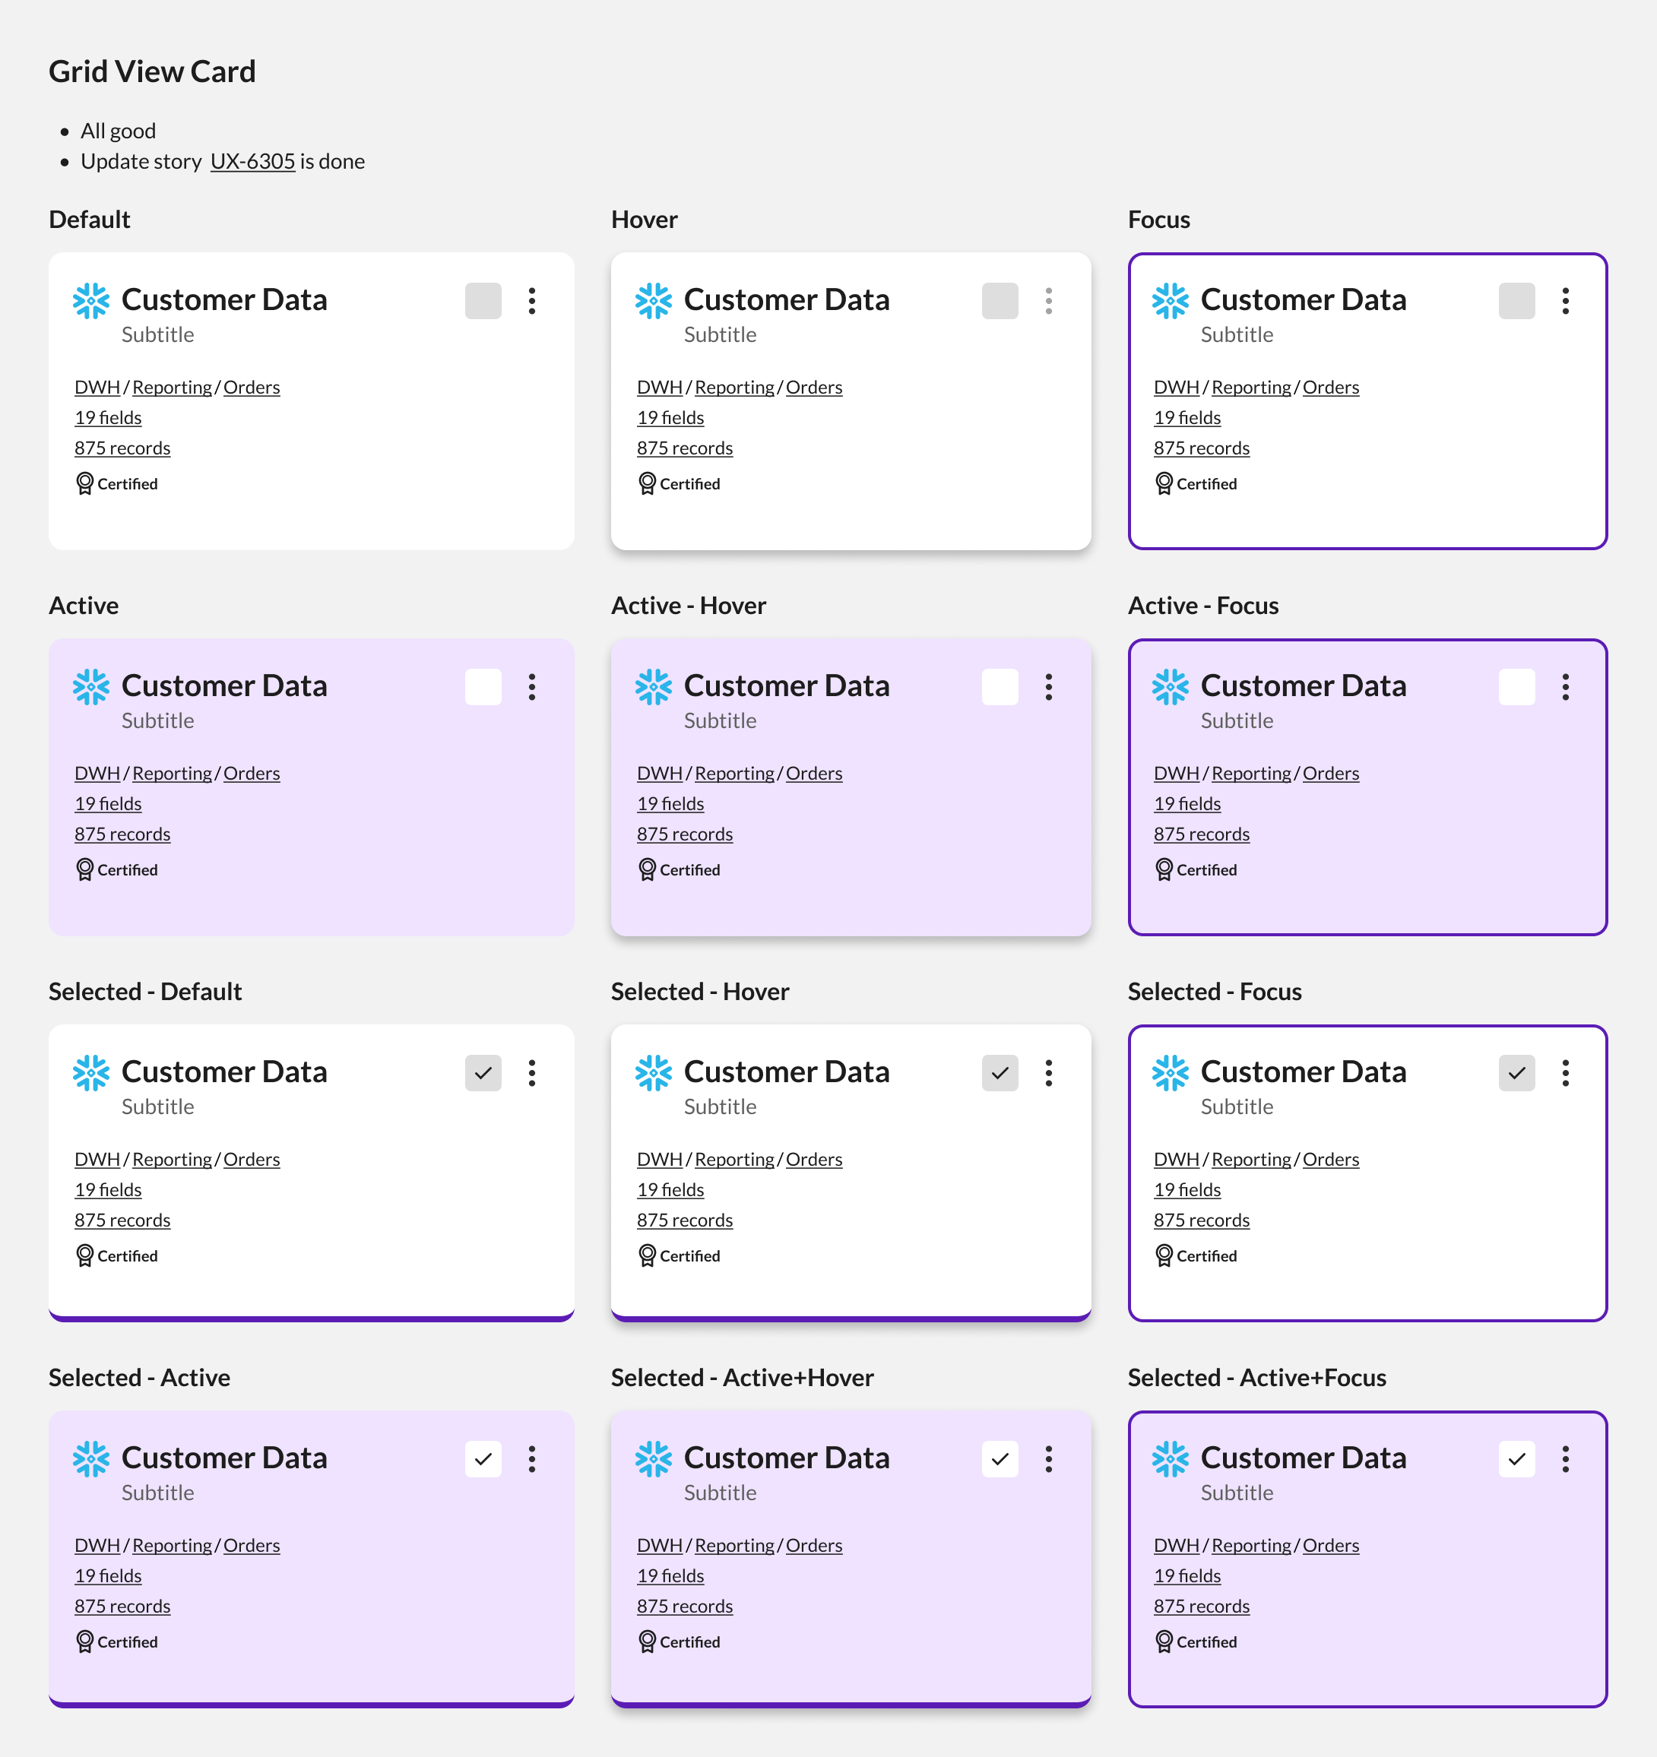Open Orders link on the Selected - Default card
The width and height of the screenshot is (1657, 1757).
[x=252, y=1159]
